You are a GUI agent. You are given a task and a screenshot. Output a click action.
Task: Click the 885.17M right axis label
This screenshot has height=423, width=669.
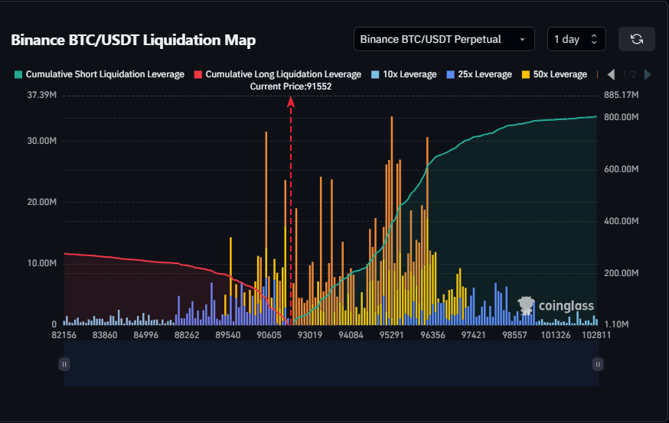[x=622, y=95]
